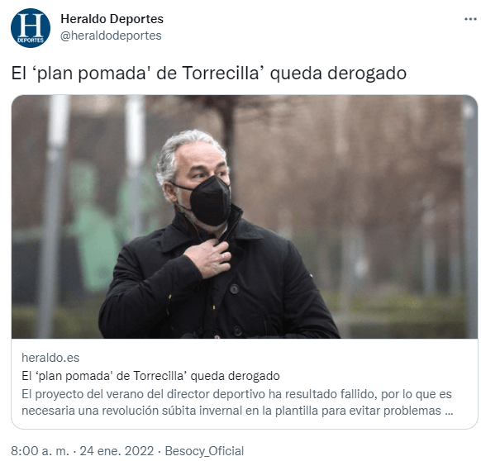Click the man's hand on his coat collar
Screen dimensions: 481x461
pyautogui.click(x=208, y=257)
